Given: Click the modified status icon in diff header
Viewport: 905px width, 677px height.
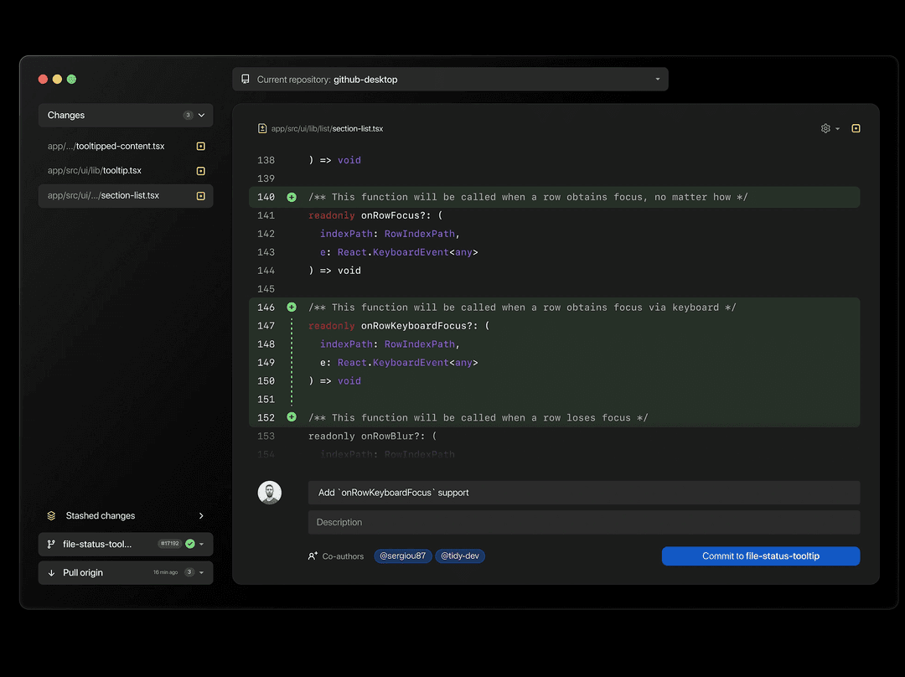Looking at the screenshot, I should tap(856, 128).
